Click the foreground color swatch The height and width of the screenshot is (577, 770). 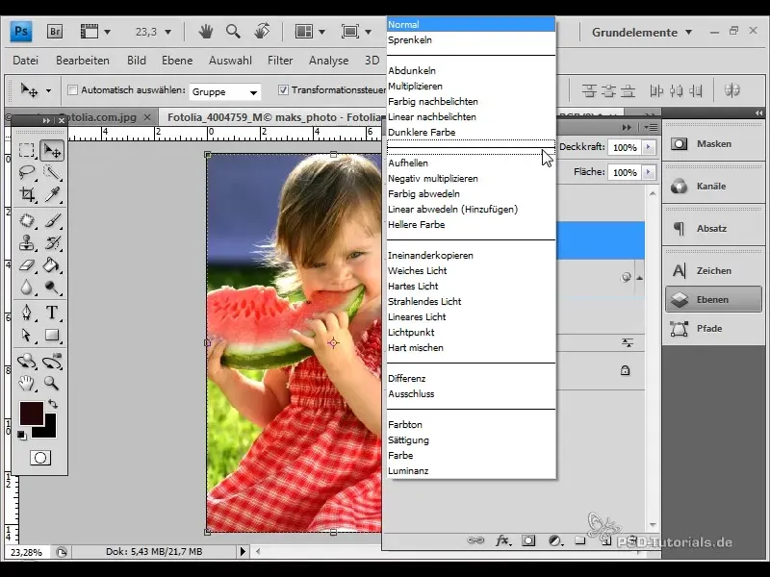point(31,413)
